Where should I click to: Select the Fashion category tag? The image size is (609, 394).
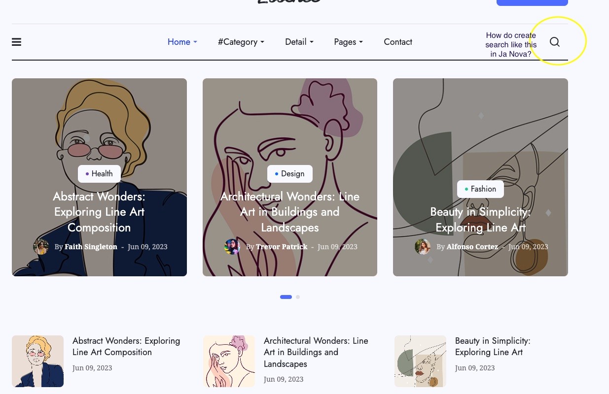pos(480,189)
